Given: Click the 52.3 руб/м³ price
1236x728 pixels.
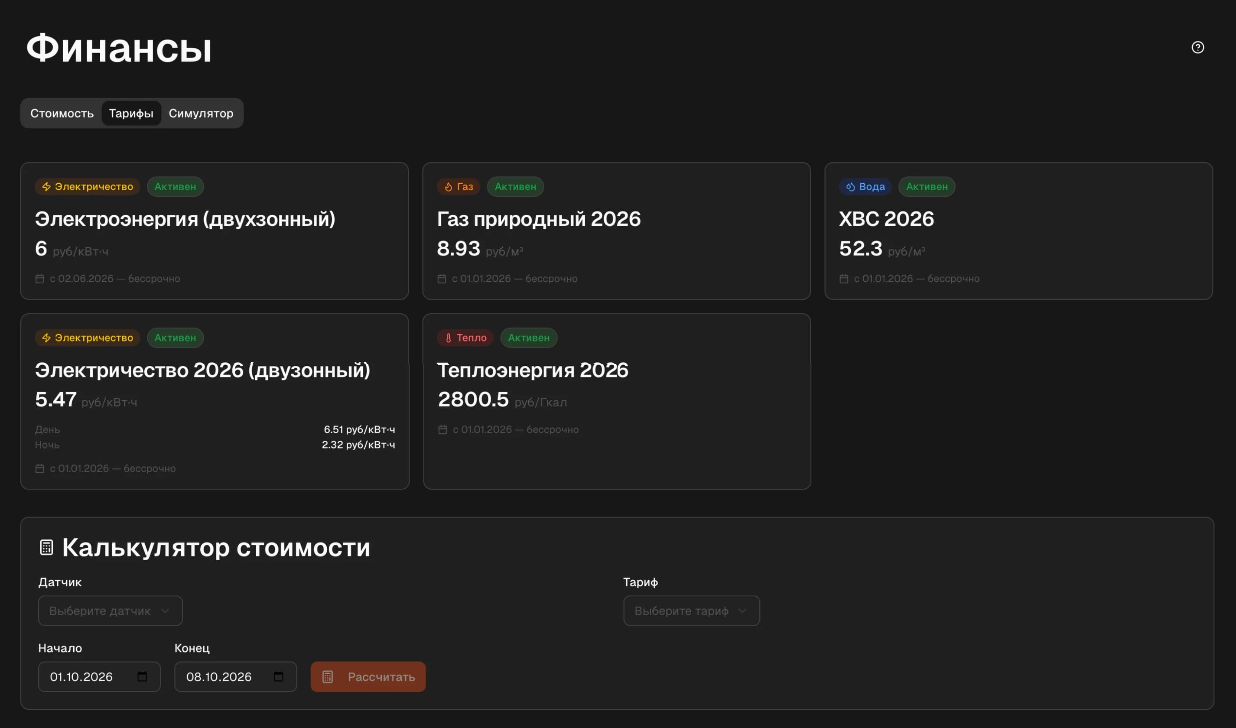Looking at the screenshot, I should point(882,249).
